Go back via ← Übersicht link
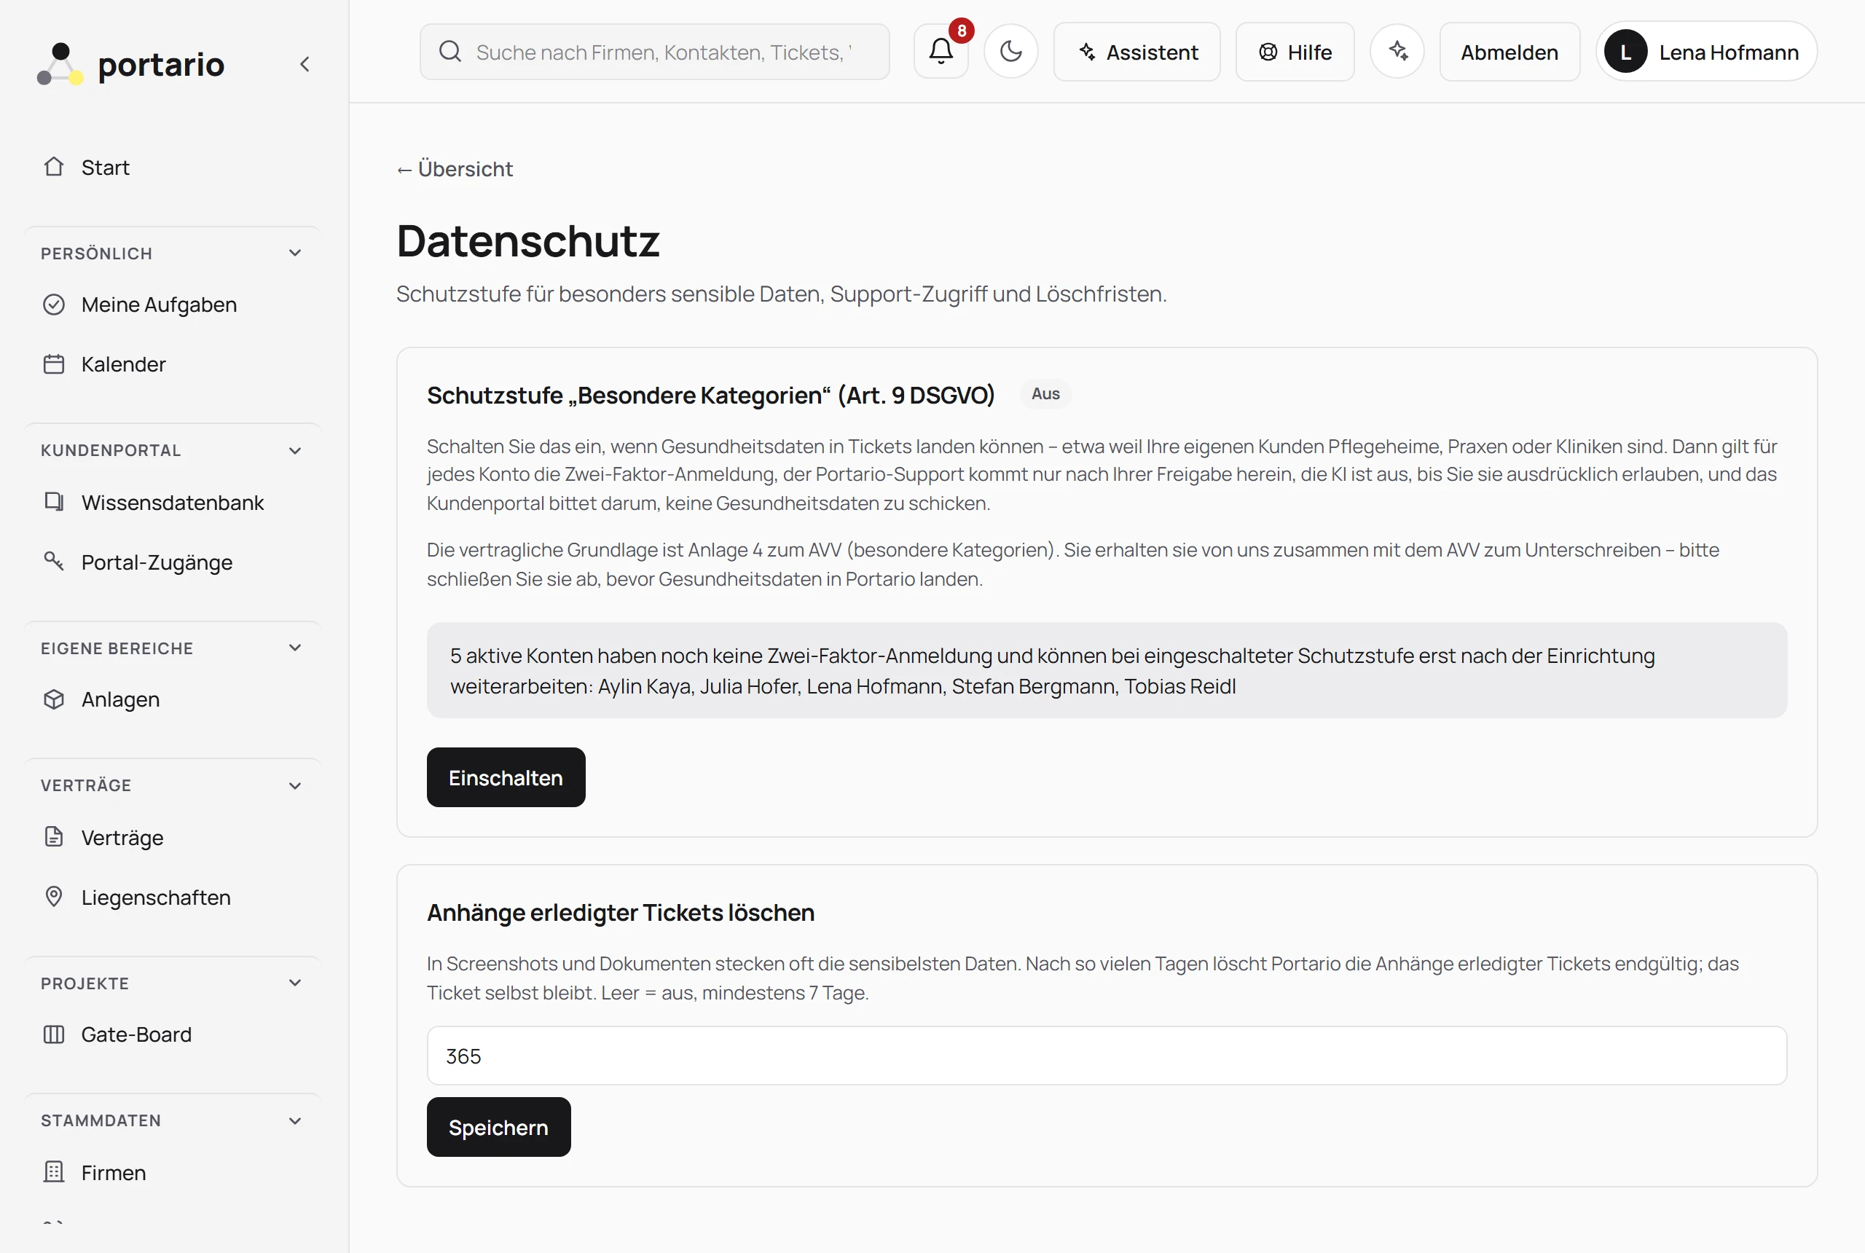 pyautogui.click(x=455, y=168)
